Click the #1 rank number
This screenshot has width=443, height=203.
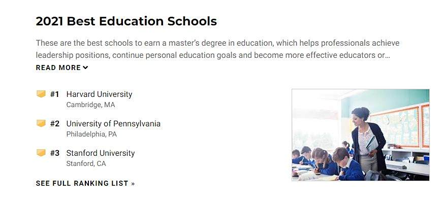point(54,94)
